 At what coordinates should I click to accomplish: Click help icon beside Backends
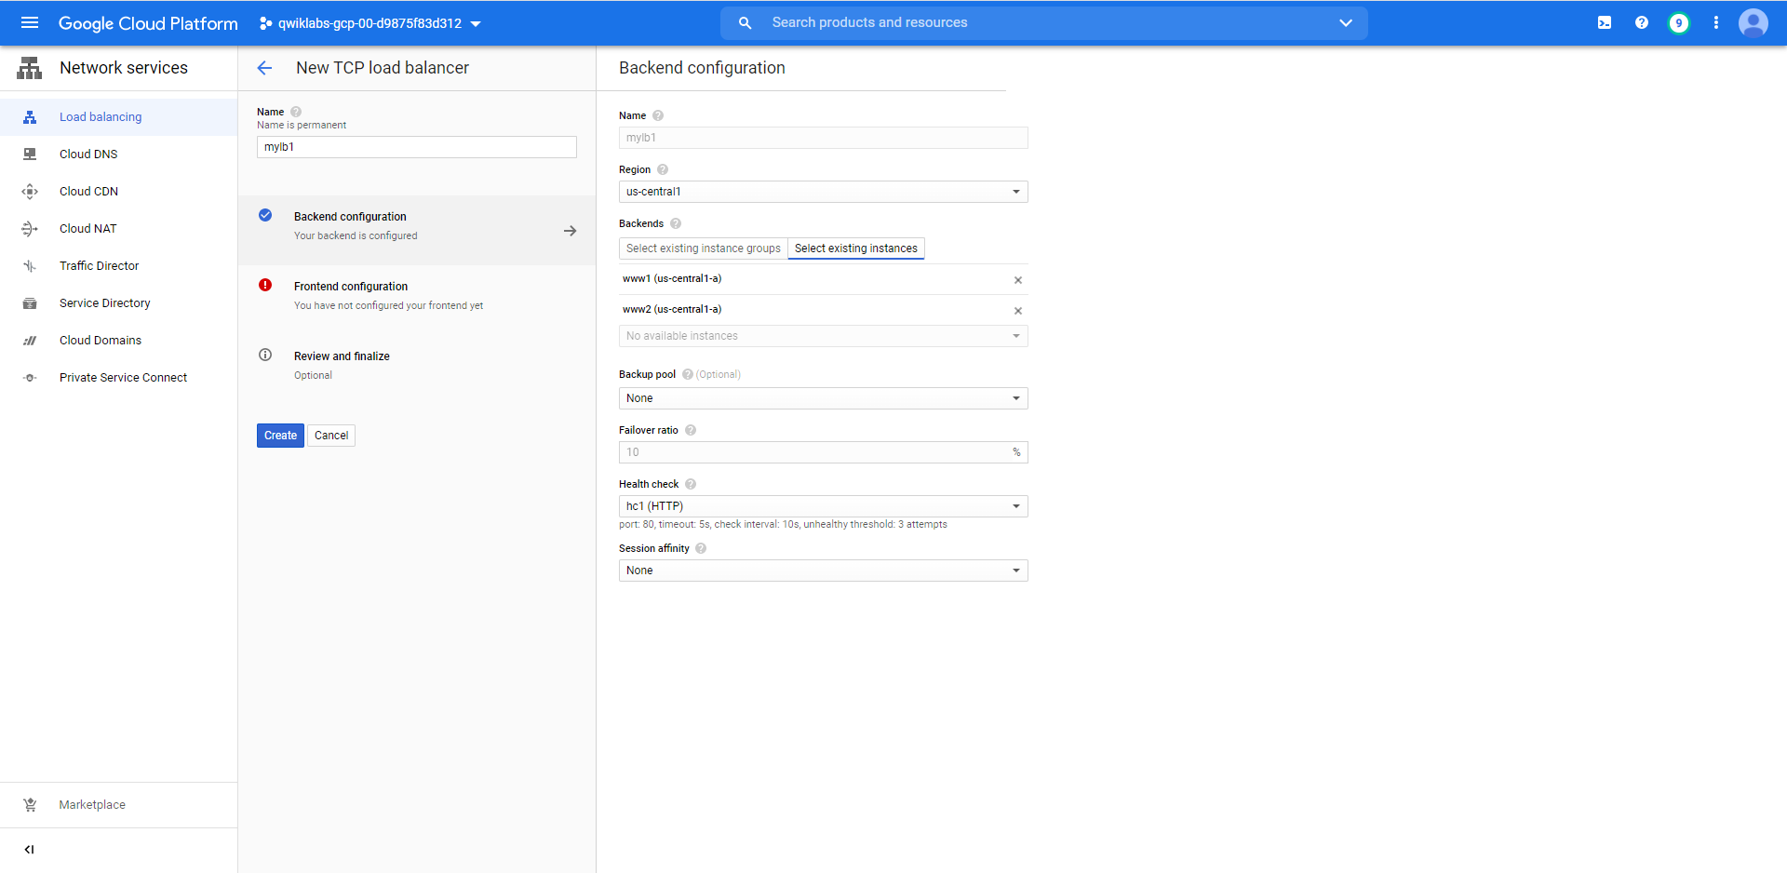(x=676, y=223)
